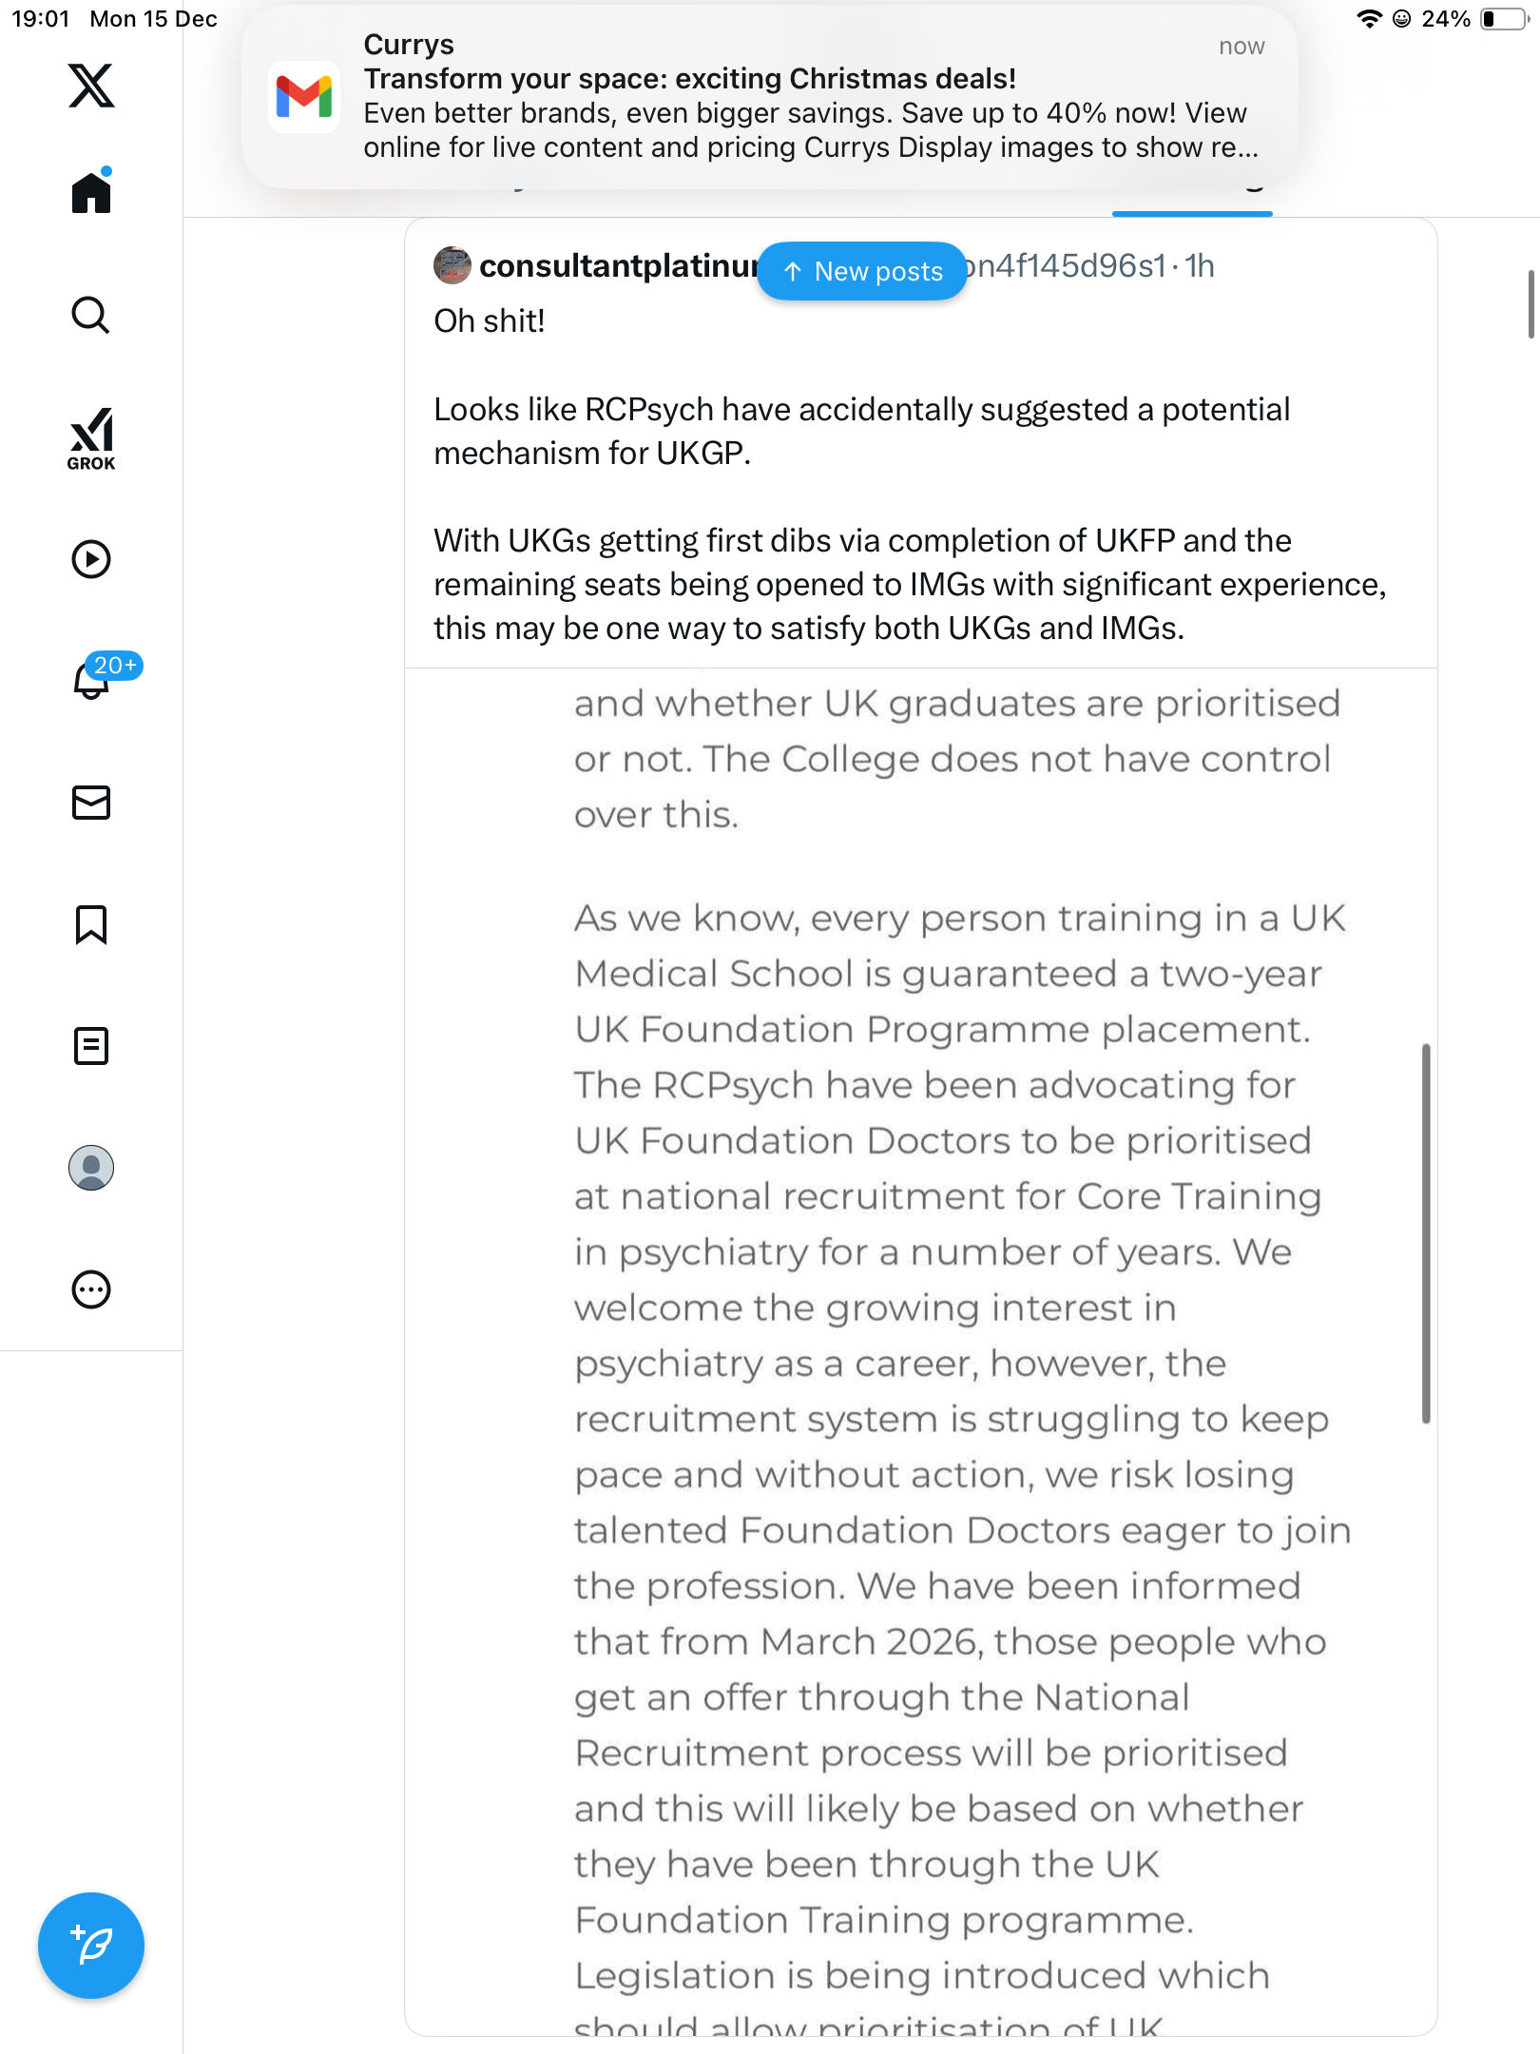Open the Video play icon
The width and height of the screenshot is (1540, 2054).
pyautogui.click(x=91, y=559)
